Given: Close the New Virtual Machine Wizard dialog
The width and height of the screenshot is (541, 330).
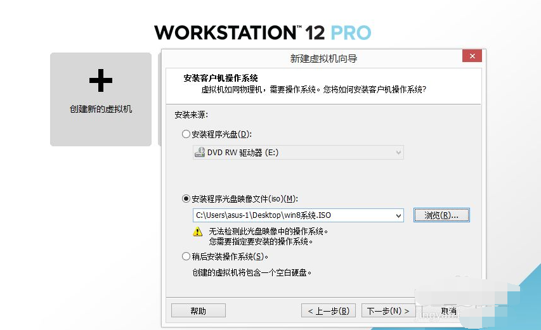Looking at the screenshot, I should coord(471,57).
